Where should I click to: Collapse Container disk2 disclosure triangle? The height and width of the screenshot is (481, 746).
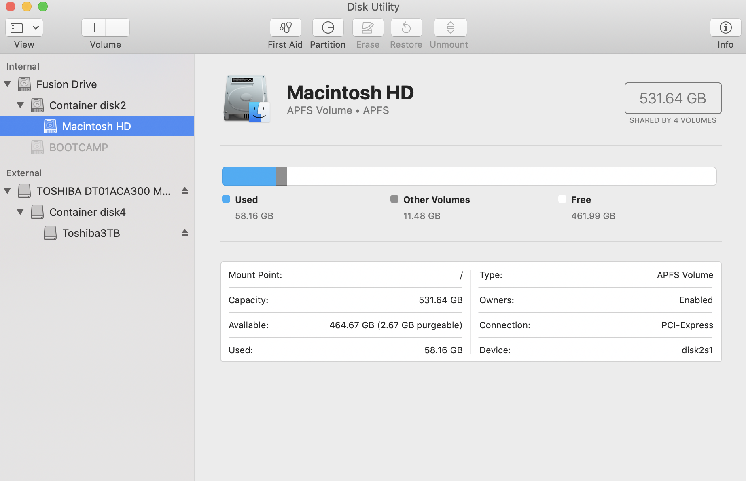point(20,105)
